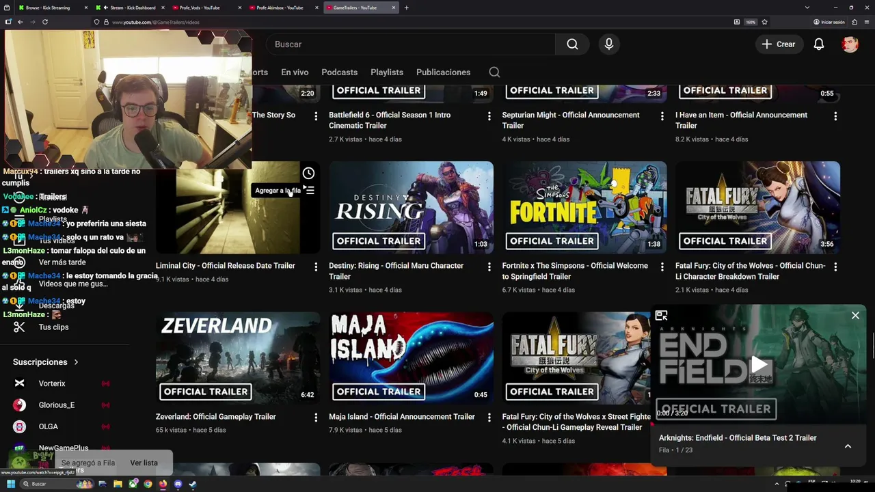Open Zeverland Official Gameplay Trailer thumbnail

tap(238, 358)
